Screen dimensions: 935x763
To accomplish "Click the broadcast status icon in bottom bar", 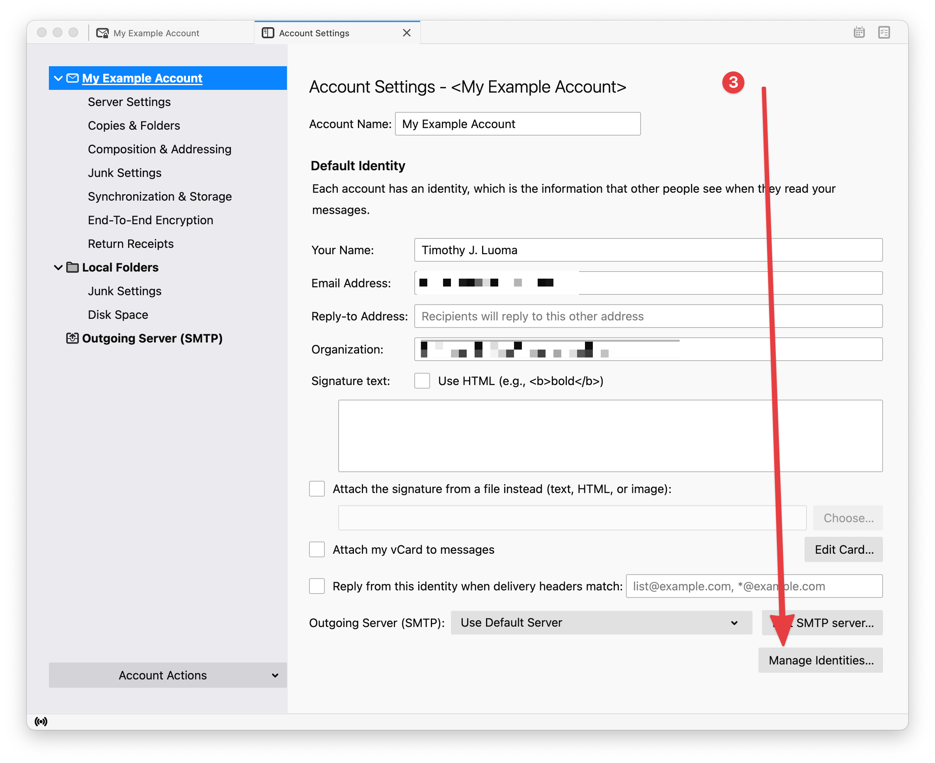I will 41,721.
